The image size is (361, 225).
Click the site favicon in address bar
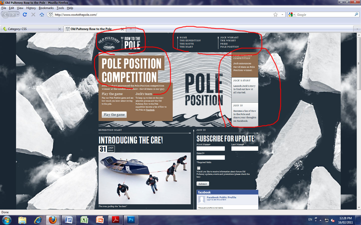coord(51,14)
